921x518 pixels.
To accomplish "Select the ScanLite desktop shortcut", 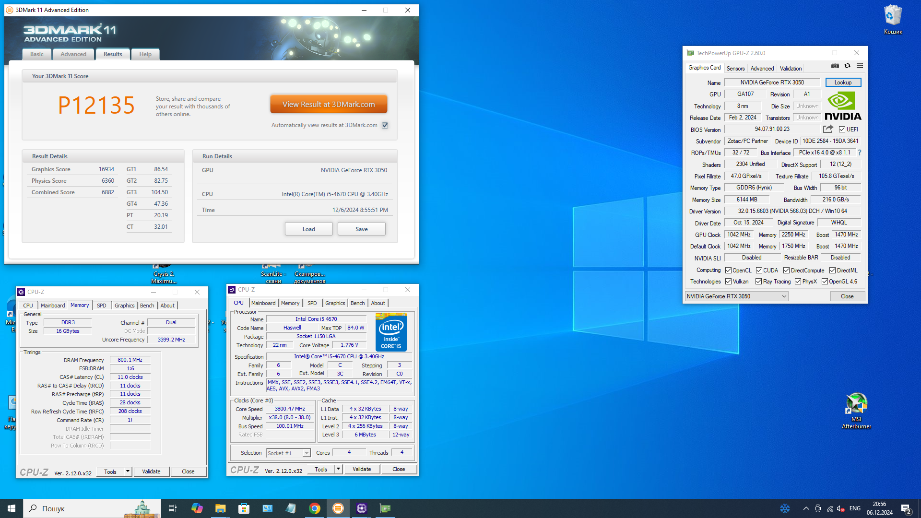I will 273,273.
